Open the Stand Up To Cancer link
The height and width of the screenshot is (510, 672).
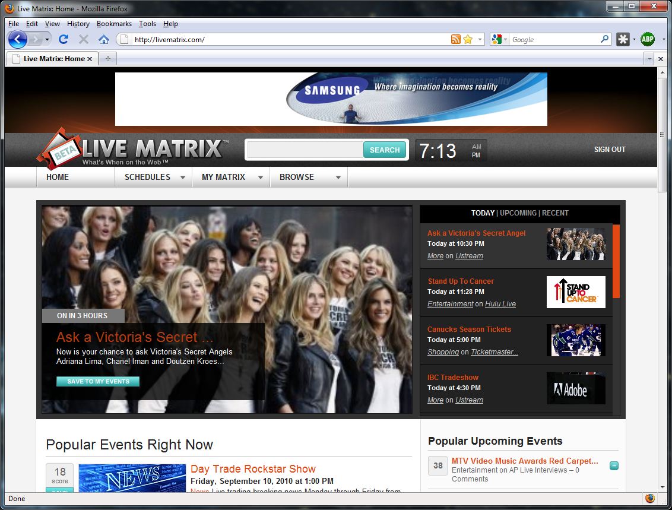point(461,281)
